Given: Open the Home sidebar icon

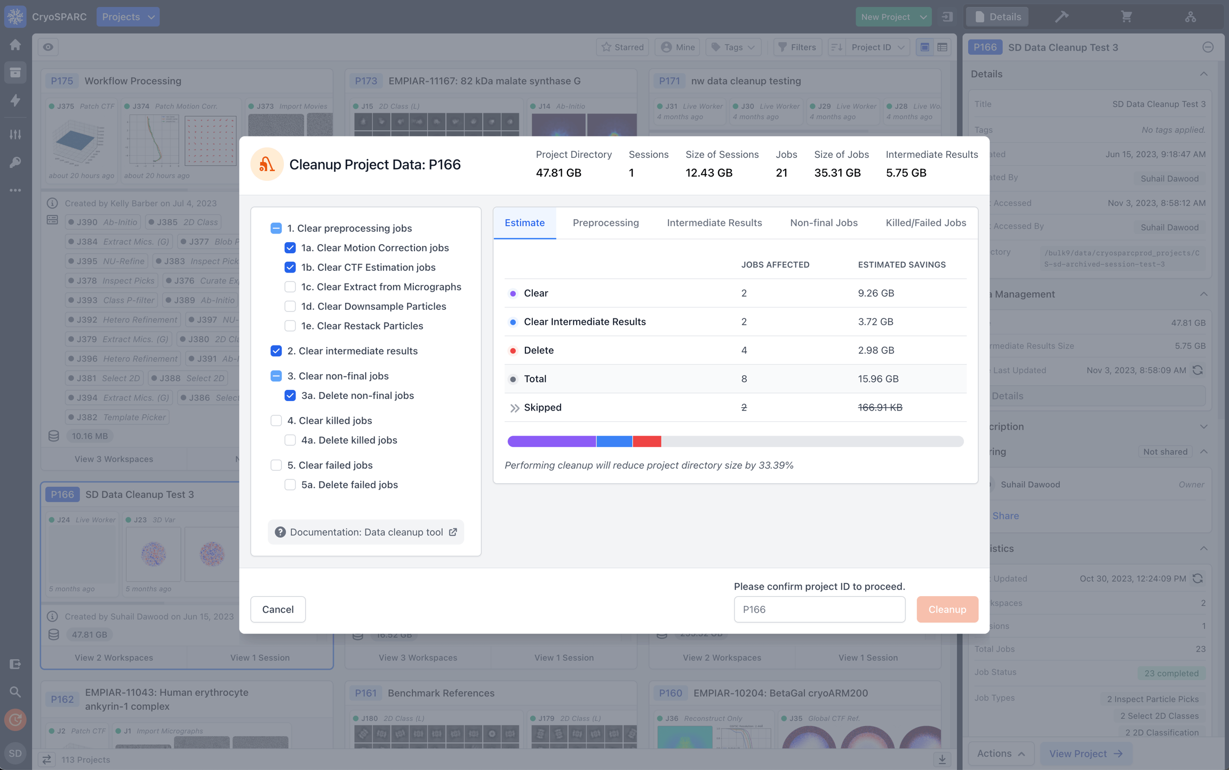Looking at the screenshot, I should click(x=15, y=45).
